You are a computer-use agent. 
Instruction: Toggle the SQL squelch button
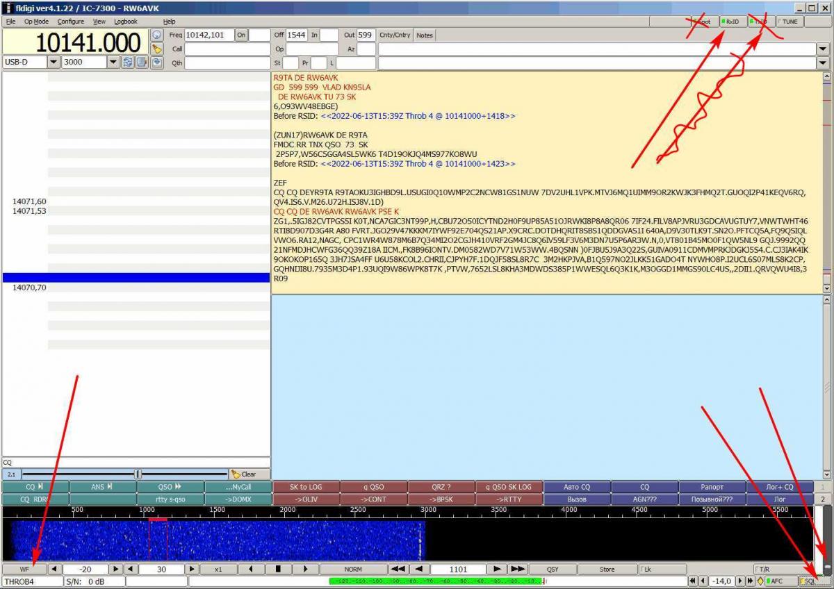point(808,581)
